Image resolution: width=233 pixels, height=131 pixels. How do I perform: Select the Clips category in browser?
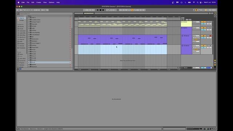point(21,41)
